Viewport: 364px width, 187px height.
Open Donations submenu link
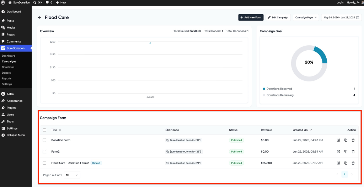pos(8,67)
